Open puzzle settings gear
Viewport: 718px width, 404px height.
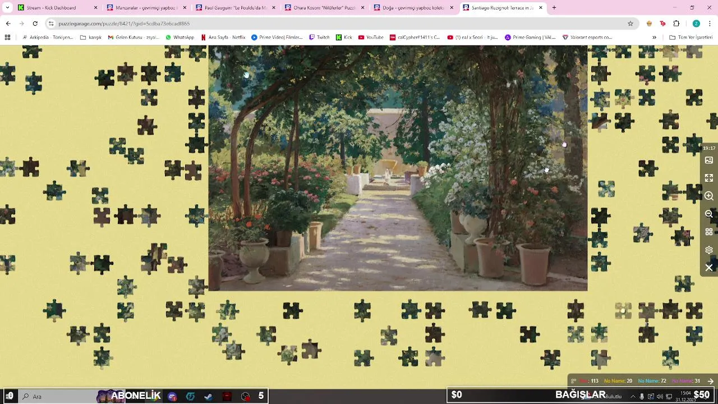pos(709,250)
